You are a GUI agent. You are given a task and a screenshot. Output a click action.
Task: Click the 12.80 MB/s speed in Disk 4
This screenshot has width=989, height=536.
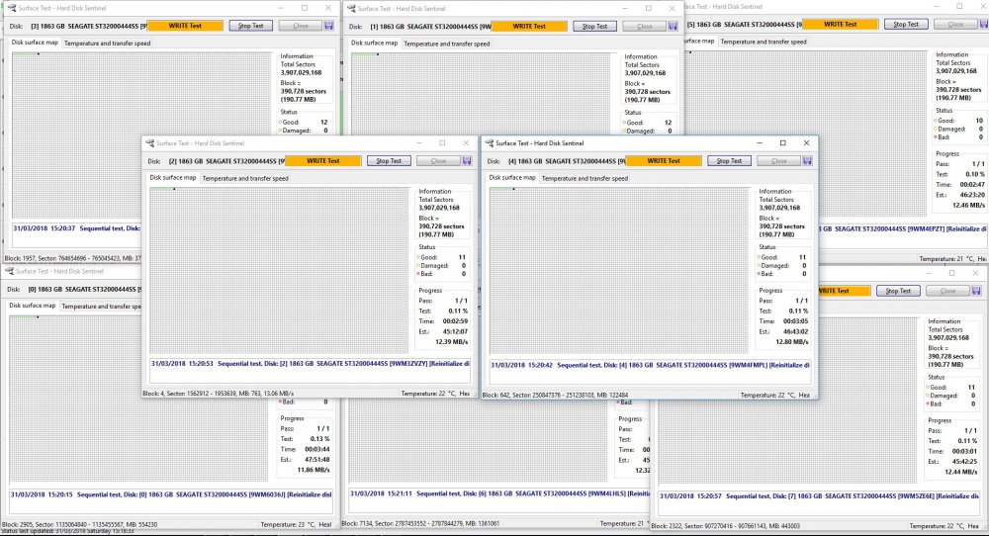tap(792, 342)
